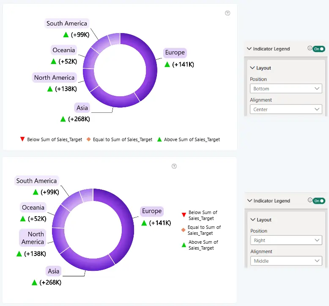Image resolution: width=329 pixels, height=306 pixels.
Task: Click 'Above Sum of Sales_Target' text in the bottom legend
Action: click(192, 139)
